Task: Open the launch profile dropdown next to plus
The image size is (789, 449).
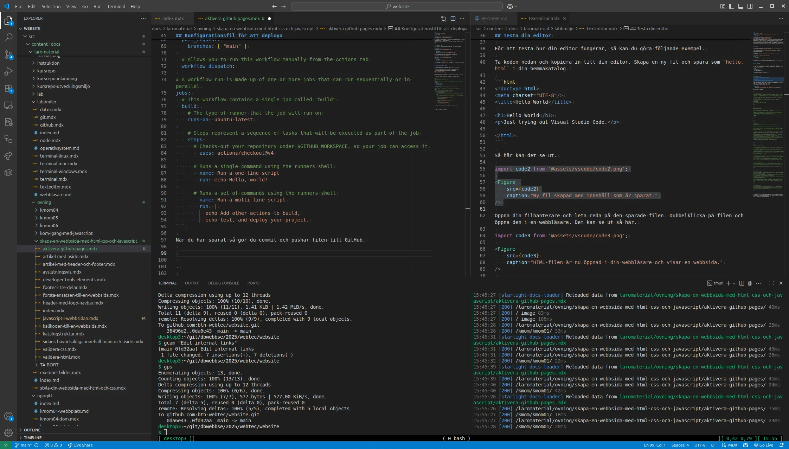Action: point(734,283)
